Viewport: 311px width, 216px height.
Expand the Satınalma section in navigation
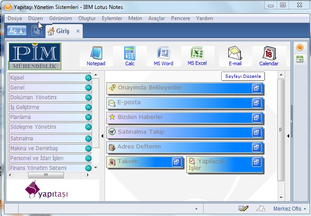(88, 139)
